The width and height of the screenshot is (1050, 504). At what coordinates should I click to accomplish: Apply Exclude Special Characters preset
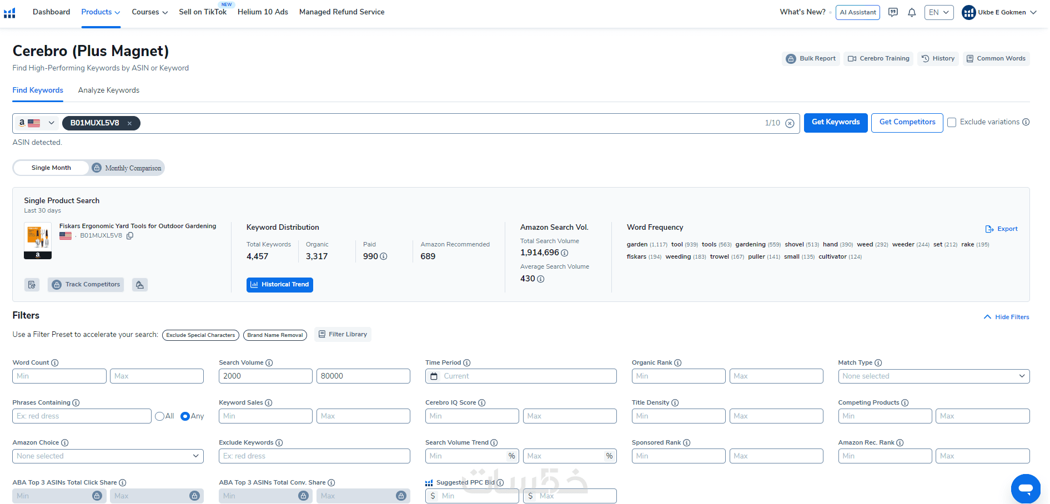[x=200, y=335]
